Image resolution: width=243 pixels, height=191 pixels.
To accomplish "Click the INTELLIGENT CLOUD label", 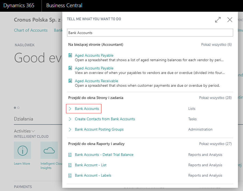I will [31, 137].
